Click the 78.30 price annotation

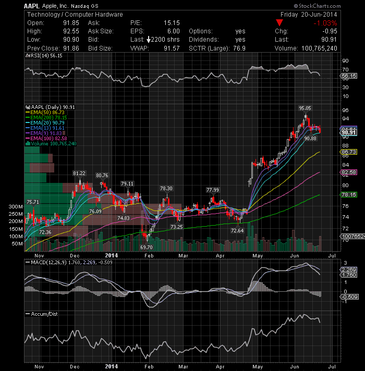point(166,188)
